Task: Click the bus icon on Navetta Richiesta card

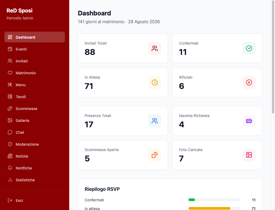Action: (x=249, y=121)
